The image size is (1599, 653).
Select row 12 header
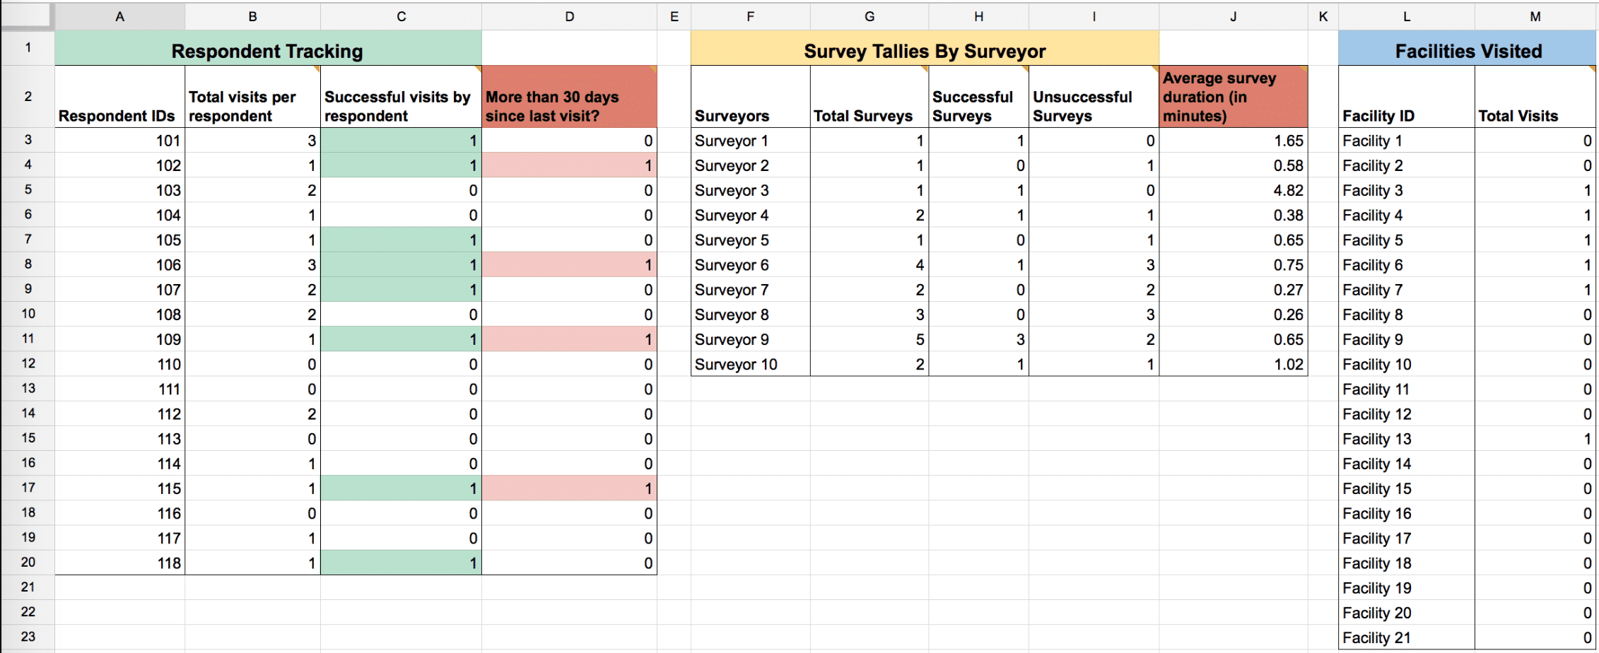(28, 363)
